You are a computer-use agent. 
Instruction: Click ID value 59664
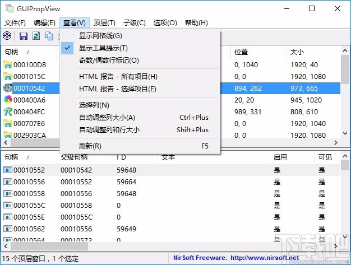coord(126,182)
